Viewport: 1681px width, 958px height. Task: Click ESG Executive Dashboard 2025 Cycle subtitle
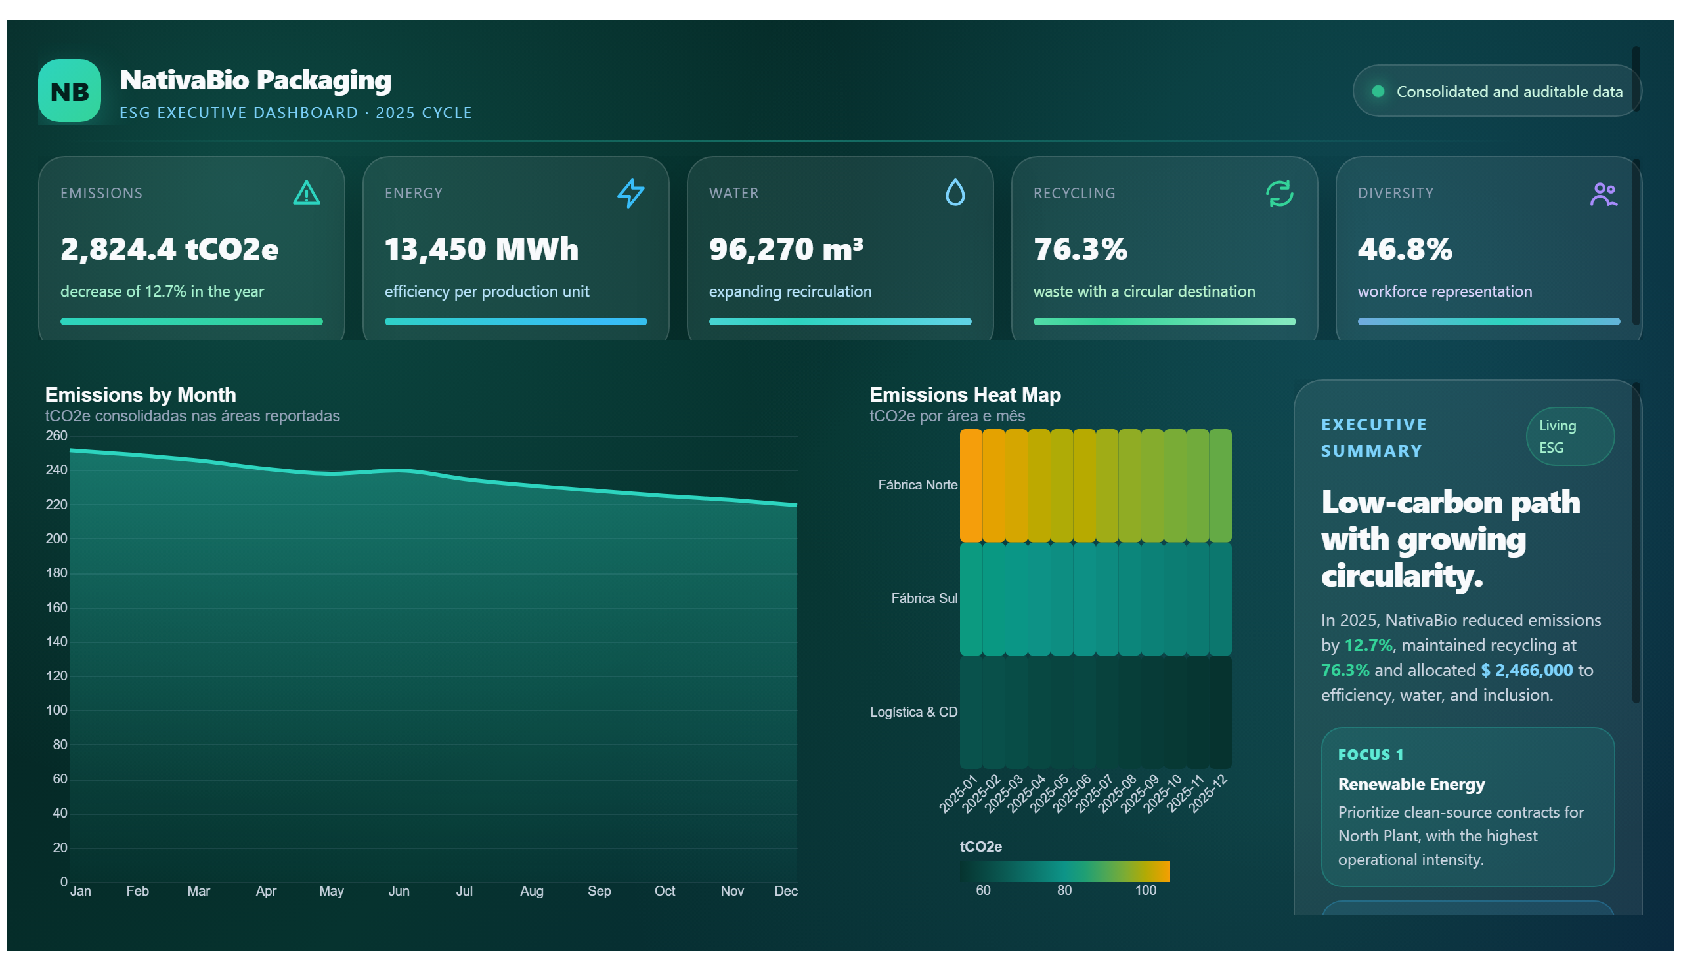(295, 112)
